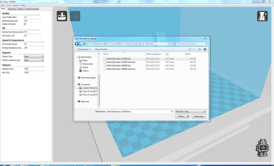Click the Fill Density input field
The height and width of the screenshot is (166, 274).
pos(32,36)
